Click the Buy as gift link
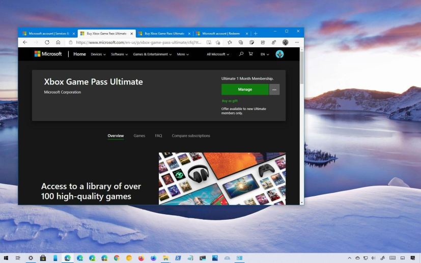This screenshot has height=263, width=421. click(230, 101)
